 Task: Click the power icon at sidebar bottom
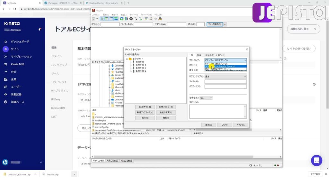click(x=5, y=162)
